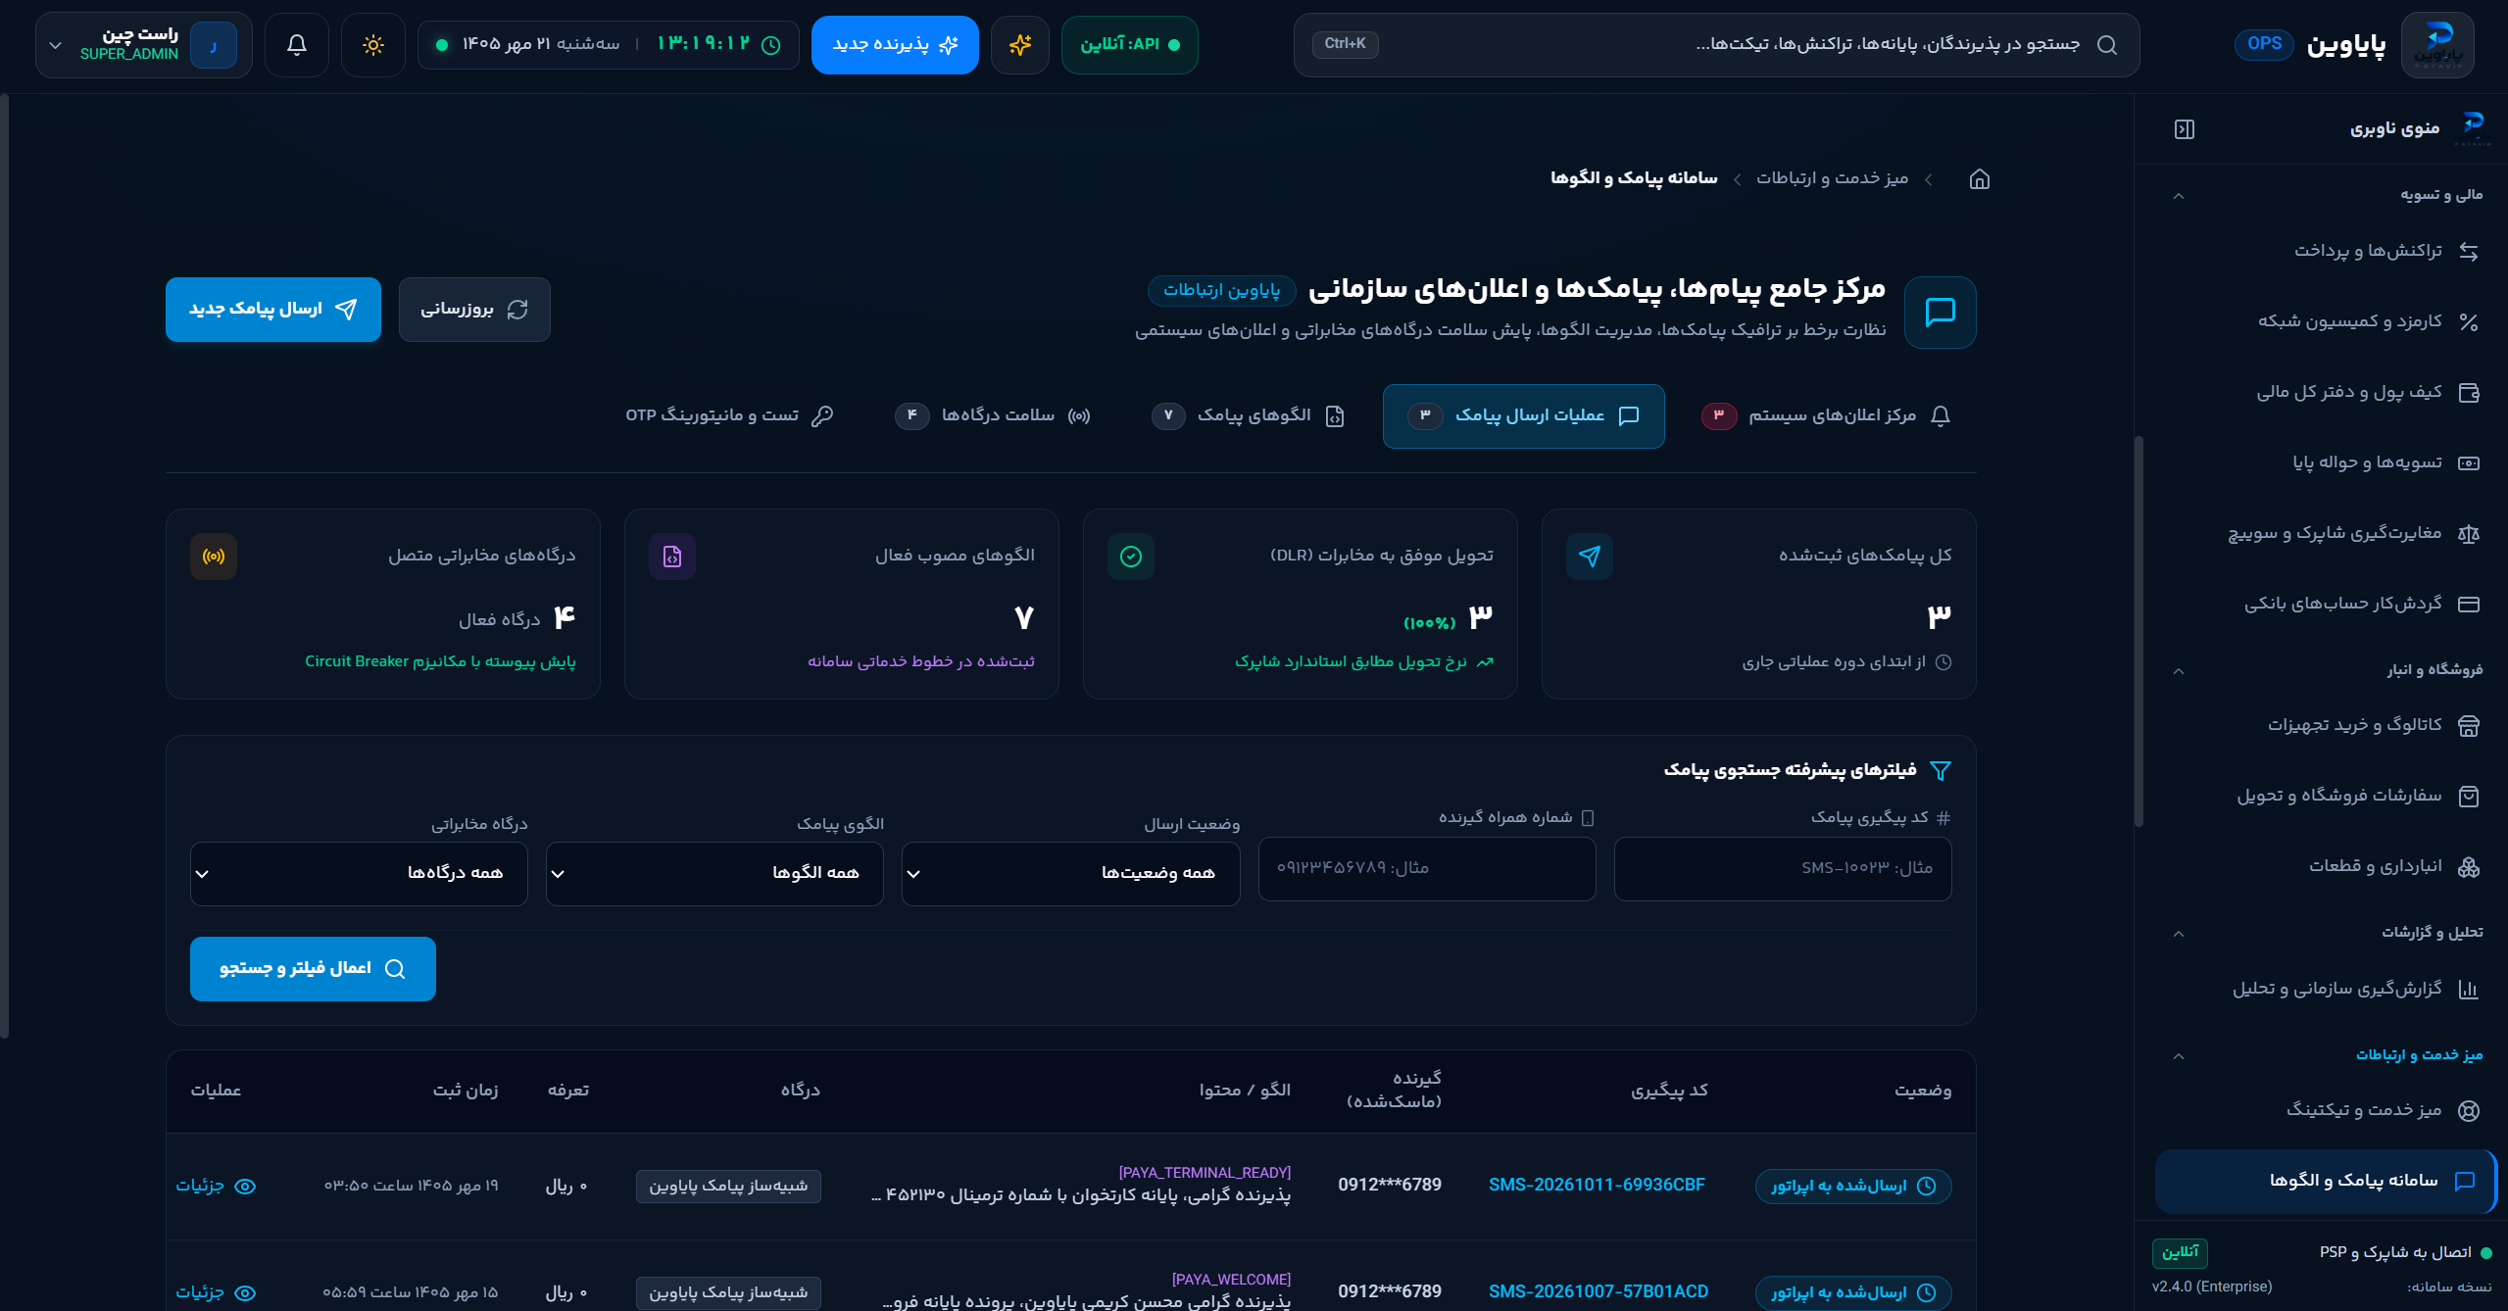Collapse the فروشگاه و انبار sidebar section
Viewport: 2508px width, 1311px height.
pyautogui.click(x=2179, y=671)
